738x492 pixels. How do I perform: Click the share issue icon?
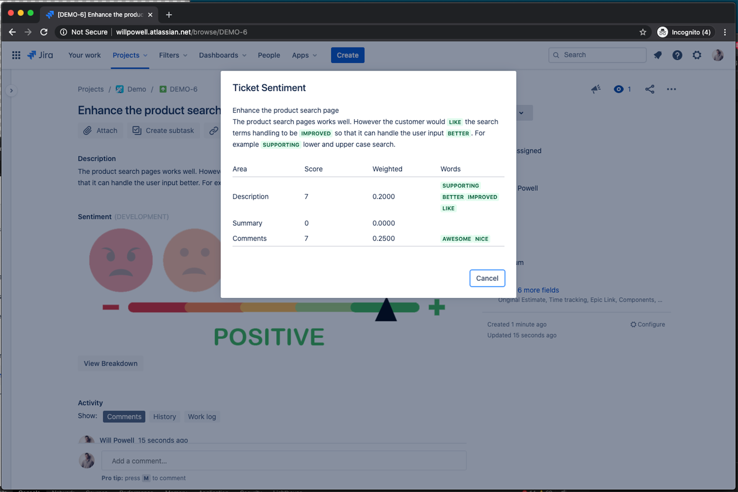(x=650, y=89)
